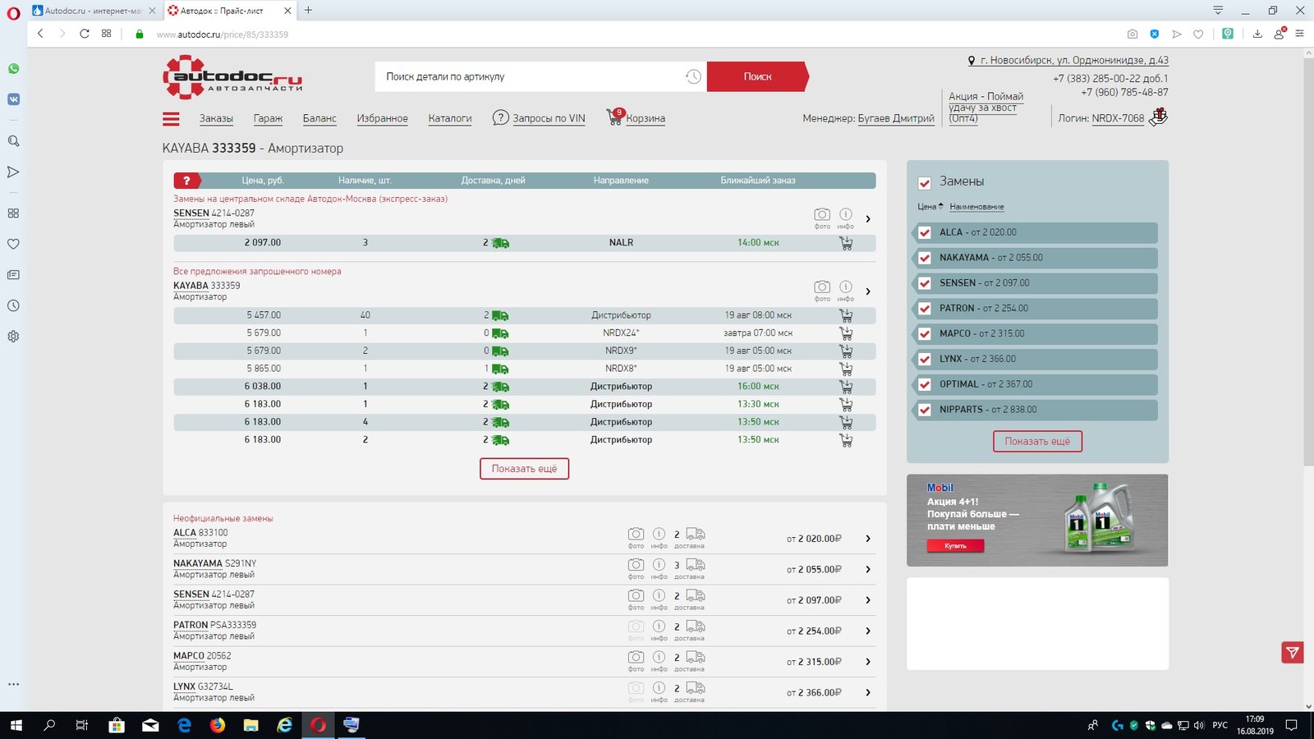Expand NAKAYAMA S291NY row chevron
This screenshot has height=739, width=1314.
click(x=868, y=569)
